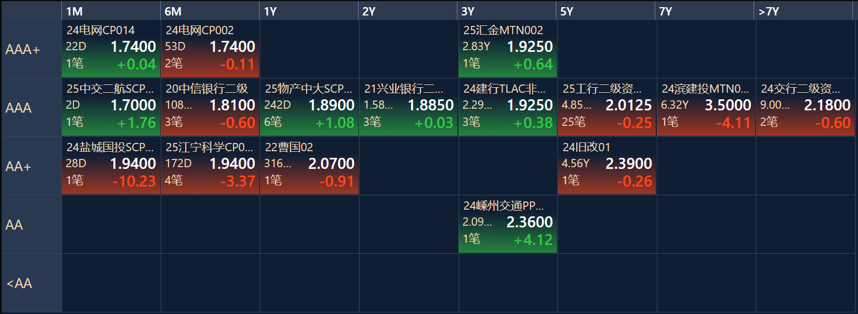Click the 24滨建投MTN0 tile
This screenshot has height=314, width=858.
coord(706,107)
